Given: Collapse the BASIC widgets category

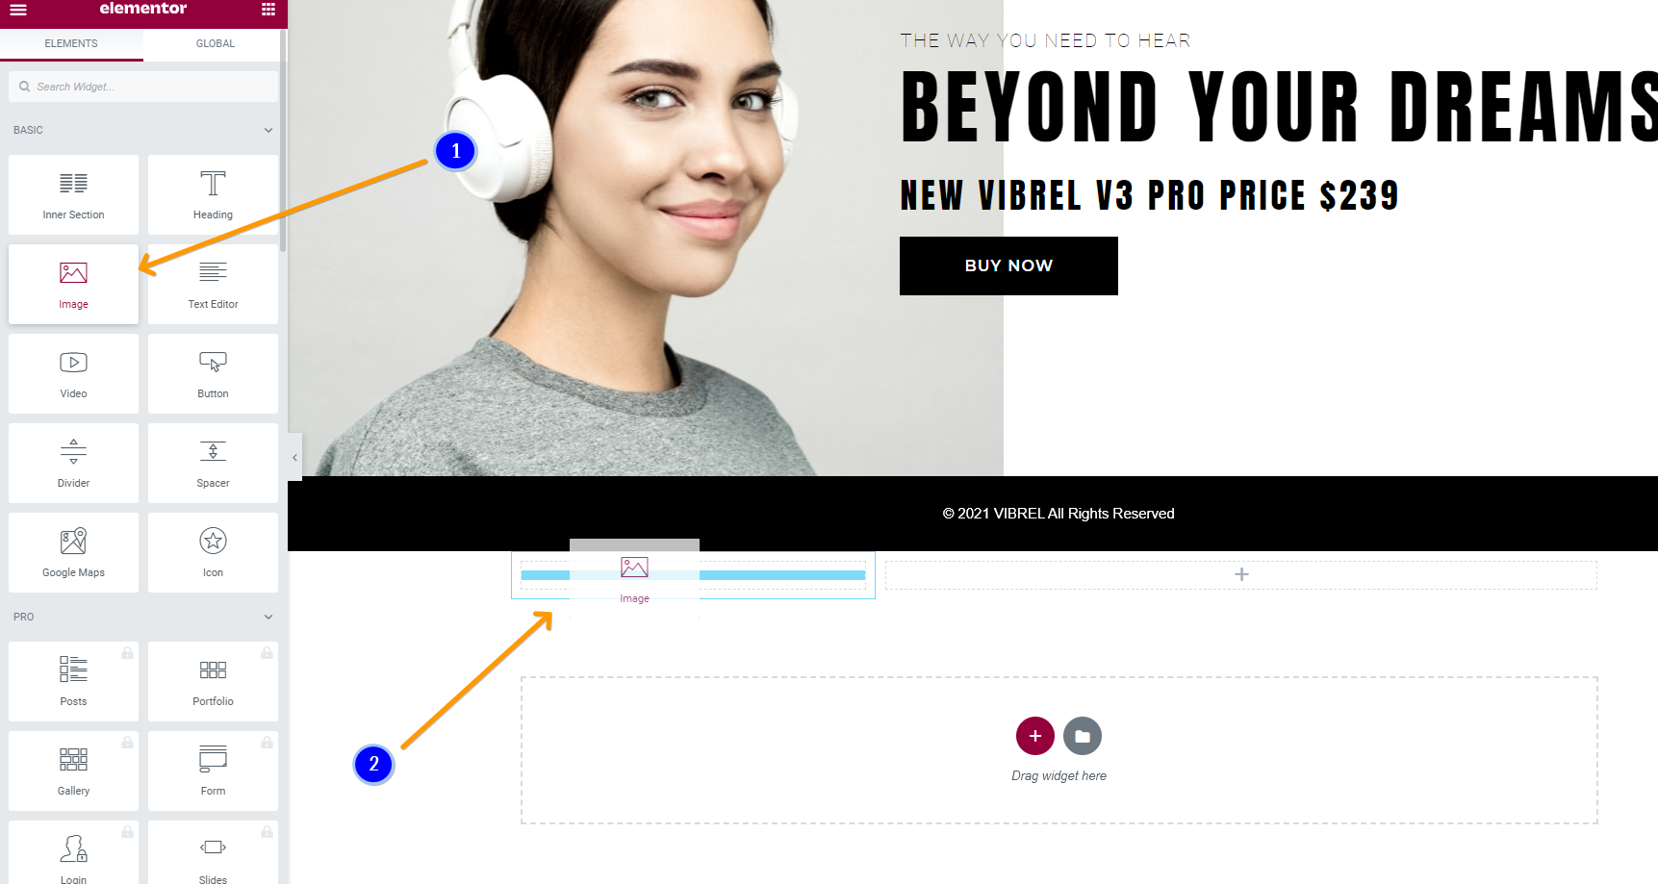Looking at the screenshot, I should pyautogui.click(x=268, y=130).
